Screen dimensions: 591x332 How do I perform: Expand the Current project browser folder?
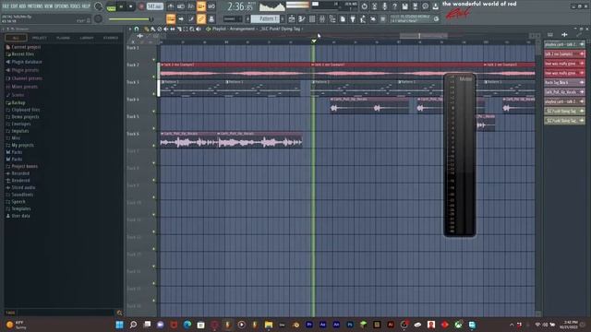[23, 47]
